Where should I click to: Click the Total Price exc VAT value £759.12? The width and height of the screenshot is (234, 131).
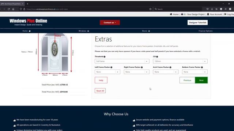coord(64,85)
